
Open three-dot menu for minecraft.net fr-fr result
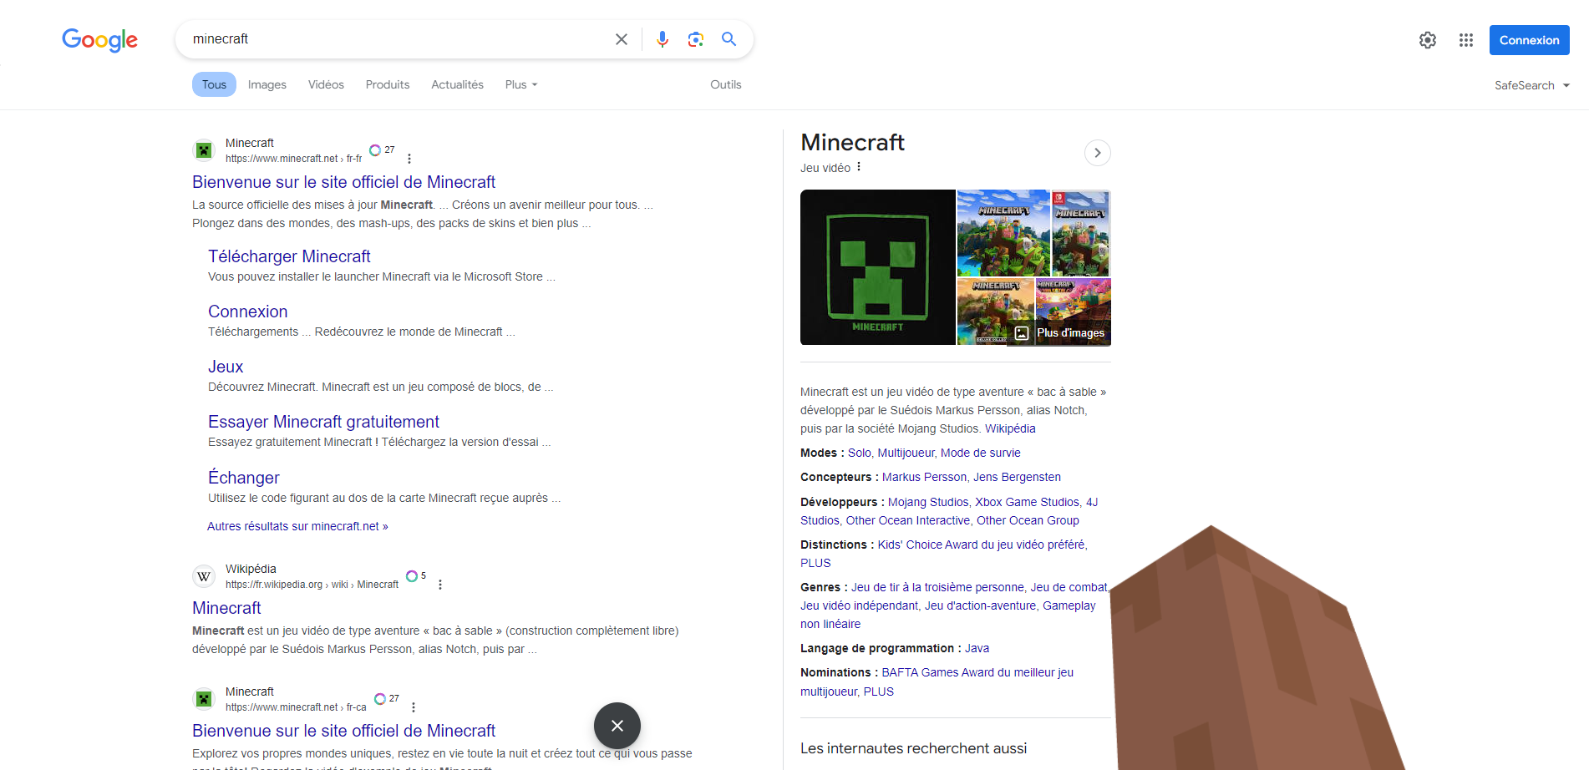coord(409,159)
